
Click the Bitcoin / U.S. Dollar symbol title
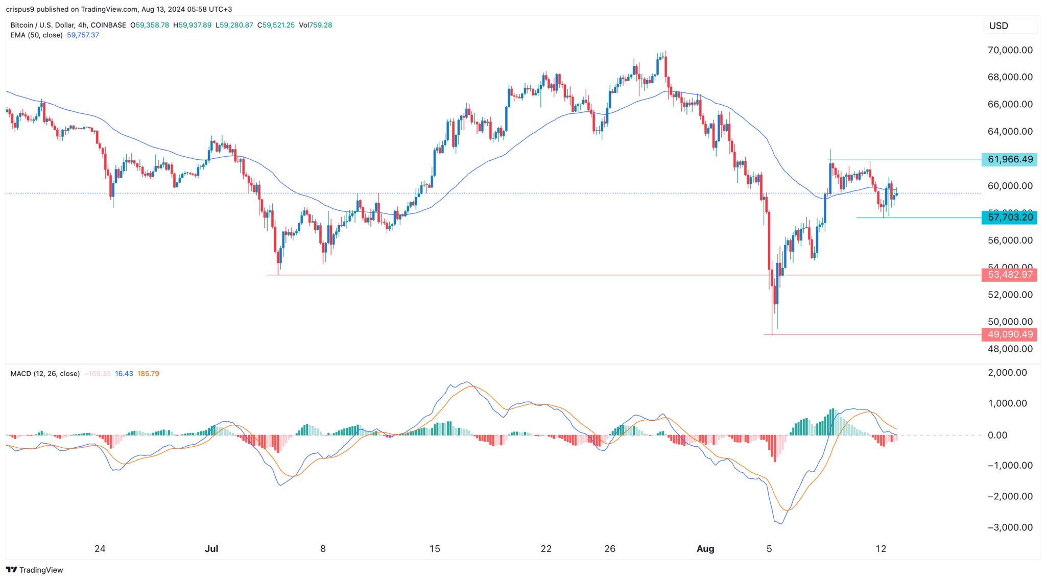pyautogui.click(x=68, y=25)
